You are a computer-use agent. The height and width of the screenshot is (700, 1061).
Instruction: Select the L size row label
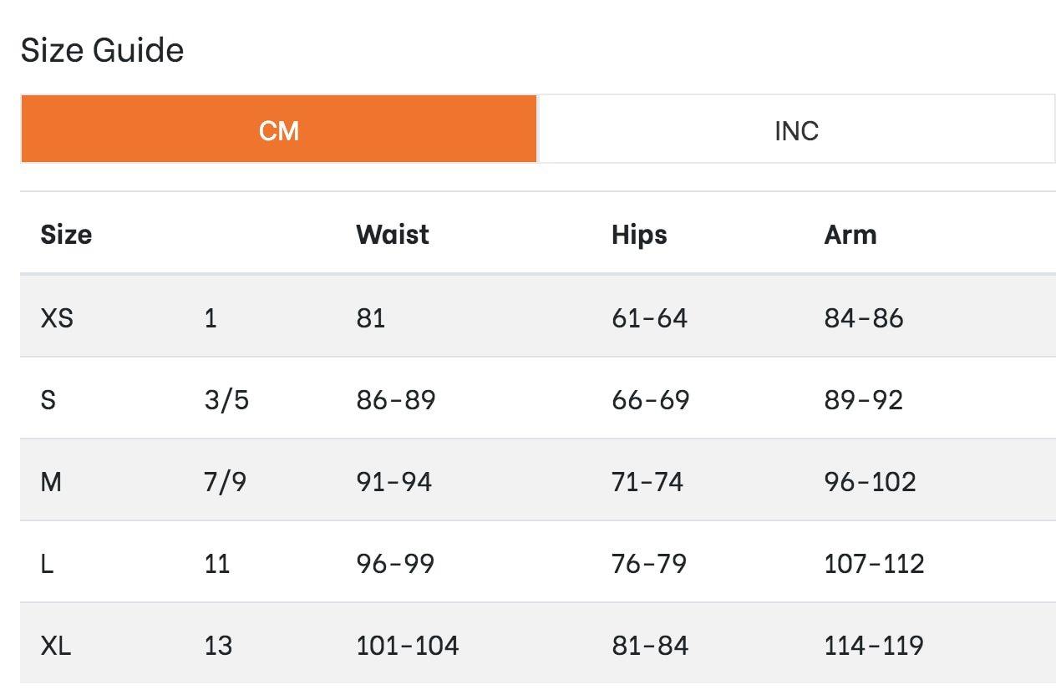click(x=47, y=564)
